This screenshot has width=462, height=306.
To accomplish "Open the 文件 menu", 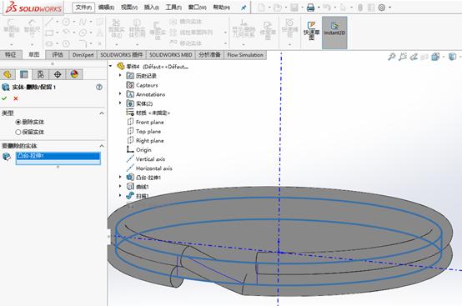I will 83,8.
